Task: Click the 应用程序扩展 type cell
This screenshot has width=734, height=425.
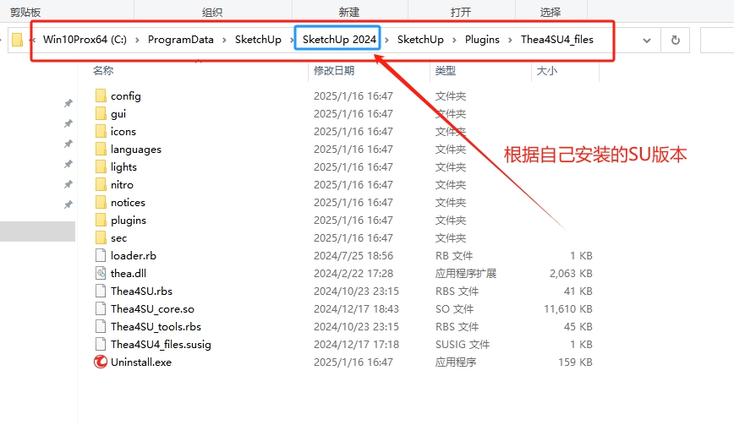Action: pyautogui.click(x=465, y=274)
